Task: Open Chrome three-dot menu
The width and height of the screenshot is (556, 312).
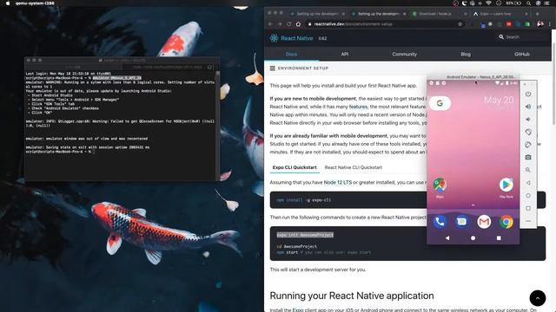Action: [x=550, y=24]
